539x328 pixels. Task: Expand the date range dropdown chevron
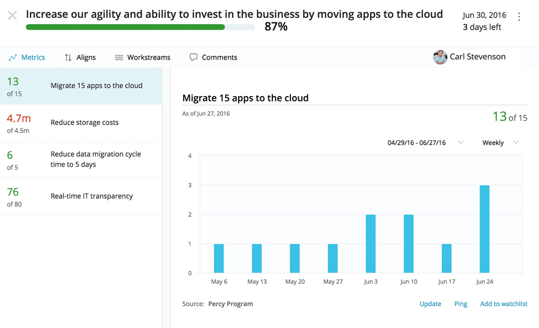point(461,143)
